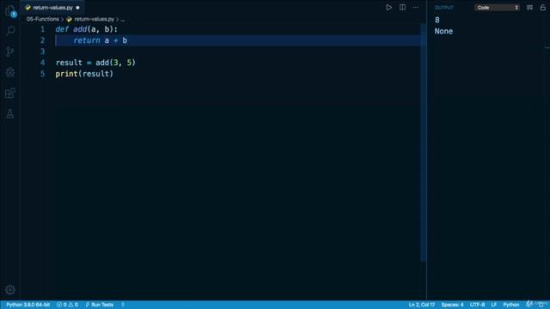Select the return-values.py editor tab
The image size is (550, 309).
(x=52, y=8)
